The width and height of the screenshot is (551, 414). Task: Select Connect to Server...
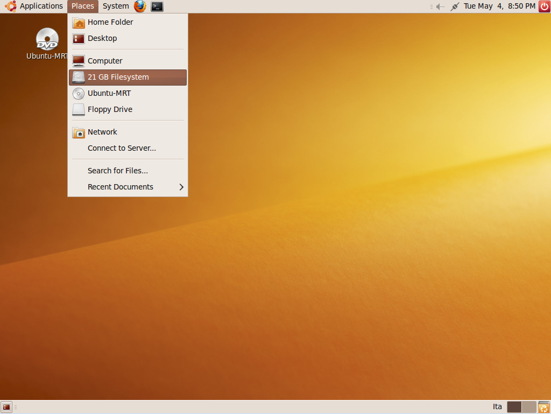128,148
